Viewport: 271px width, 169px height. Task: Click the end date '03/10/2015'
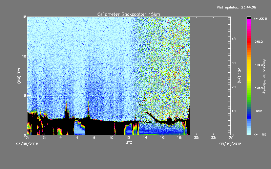230,144
